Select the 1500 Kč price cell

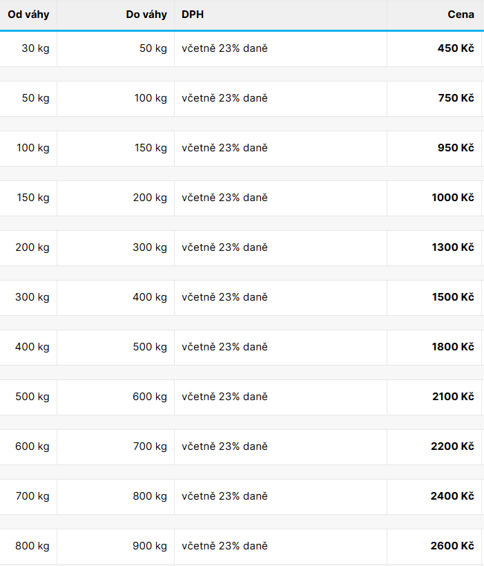pos(452,297)
